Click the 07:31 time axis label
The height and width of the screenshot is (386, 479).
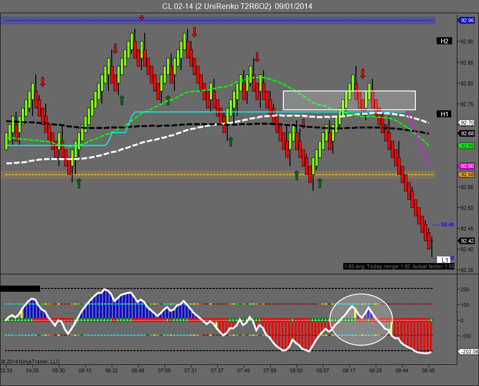[x=190, y=370]
